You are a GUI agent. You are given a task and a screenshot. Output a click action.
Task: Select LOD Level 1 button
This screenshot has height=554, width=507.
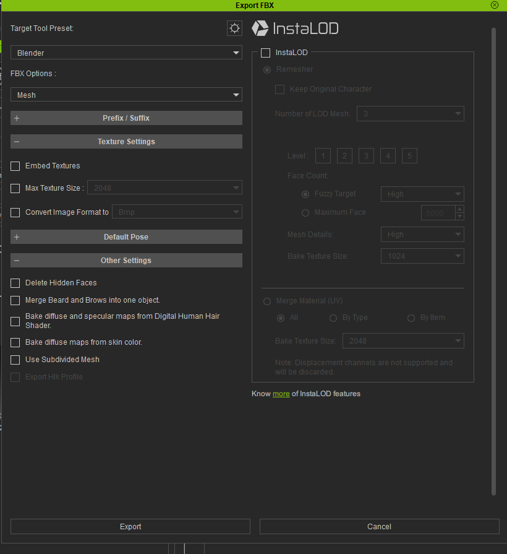click(x=323, y=156)
